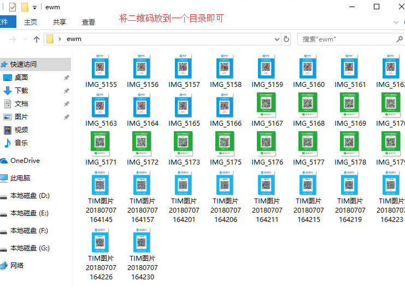405x287 pixels.
Task: Click 网络 in the navigation pane
Action: (x=17, y=266)
